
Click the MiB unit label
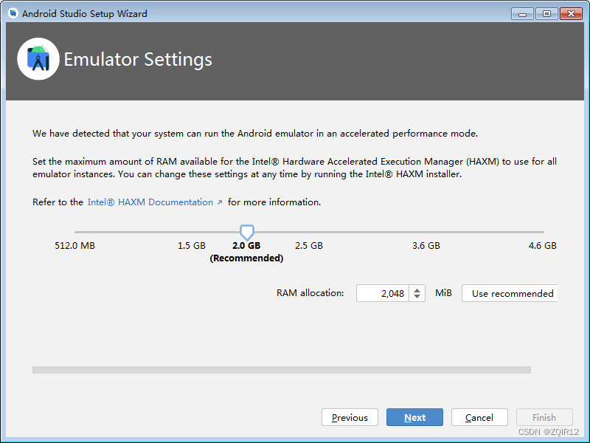pos(443,292)
